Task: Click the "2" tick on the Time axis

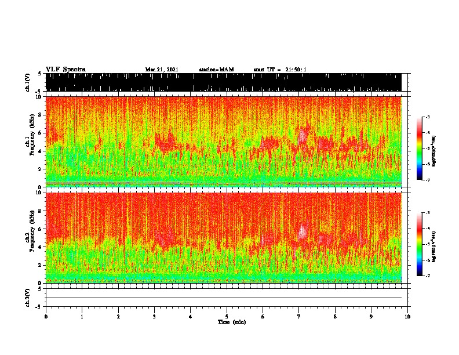Action: tap(118, 317)
